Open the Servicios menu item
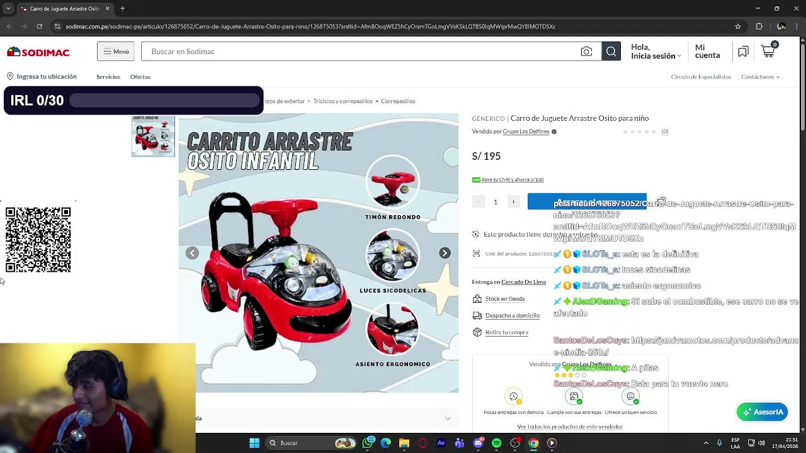806x453 pixels. point(108,77)
